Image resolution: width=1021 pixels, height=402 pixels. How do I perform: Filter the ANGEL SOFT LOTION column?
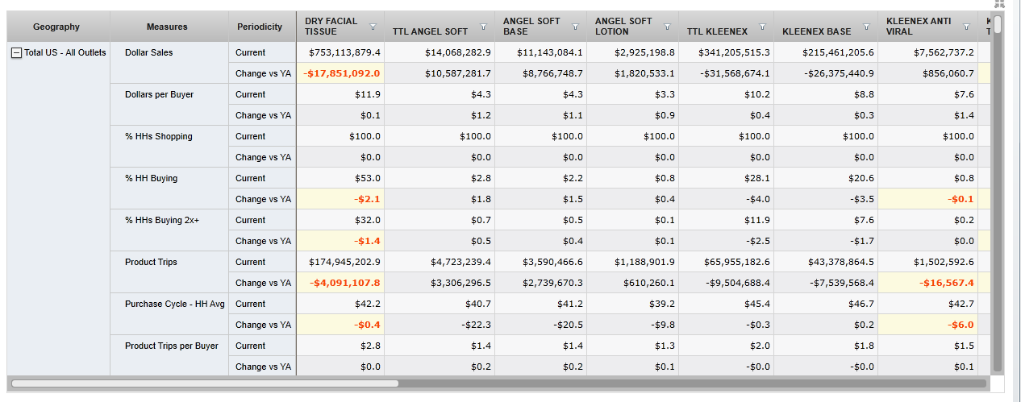point(667,27)
